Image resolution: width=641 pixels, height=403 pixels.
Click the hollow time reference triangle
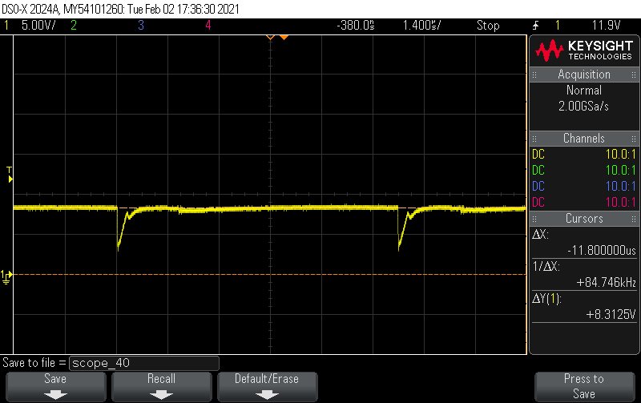270,37
